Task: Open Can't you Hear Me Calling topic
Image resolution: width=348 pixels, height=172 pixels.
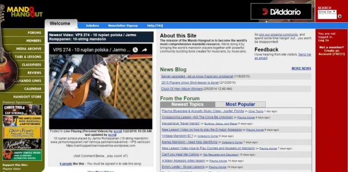Action: coord(180,154)
